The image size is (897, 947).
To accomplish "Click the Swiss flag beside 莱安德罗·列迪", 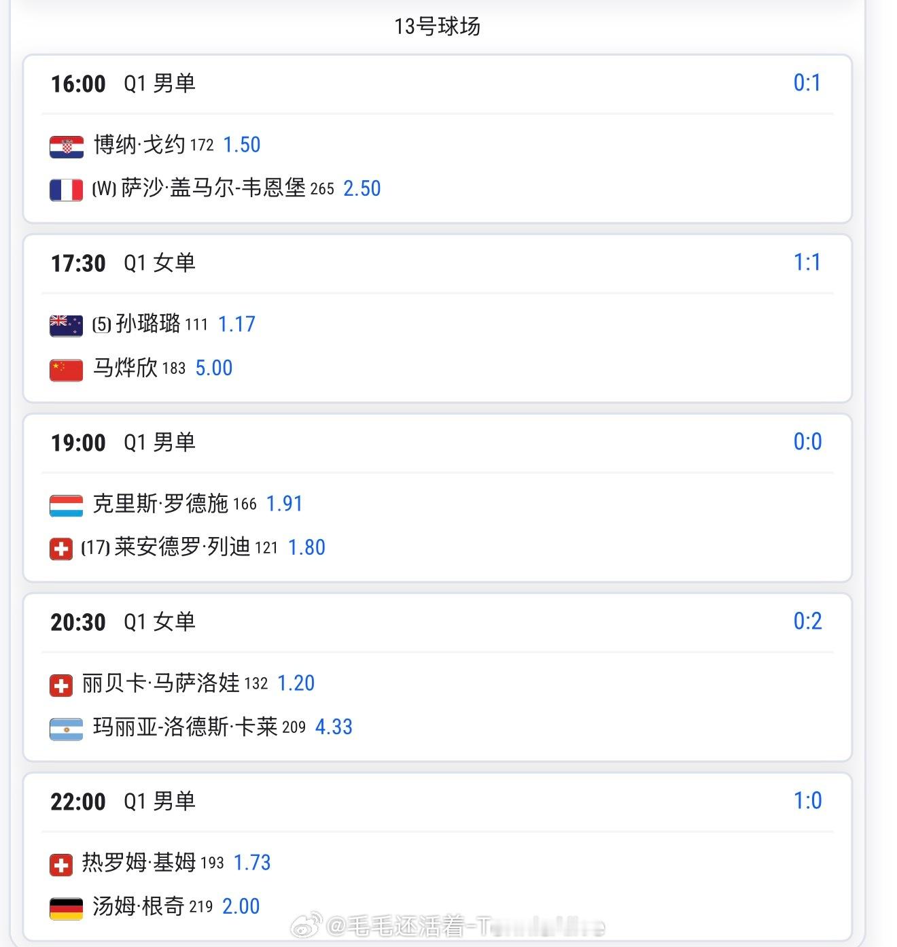I will 61,549.
